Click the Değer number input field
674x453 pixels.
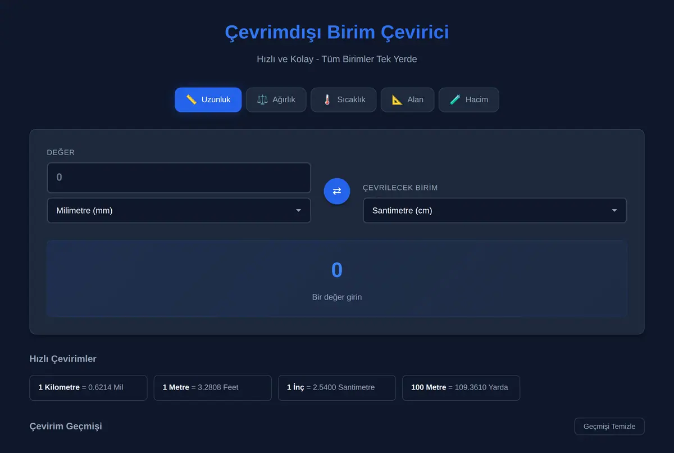(x=179, y=178)
